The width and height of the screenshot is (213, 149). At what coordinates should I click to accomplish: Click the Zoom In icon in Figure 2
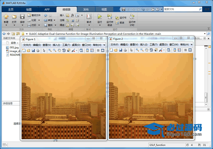tap(137, 50)
